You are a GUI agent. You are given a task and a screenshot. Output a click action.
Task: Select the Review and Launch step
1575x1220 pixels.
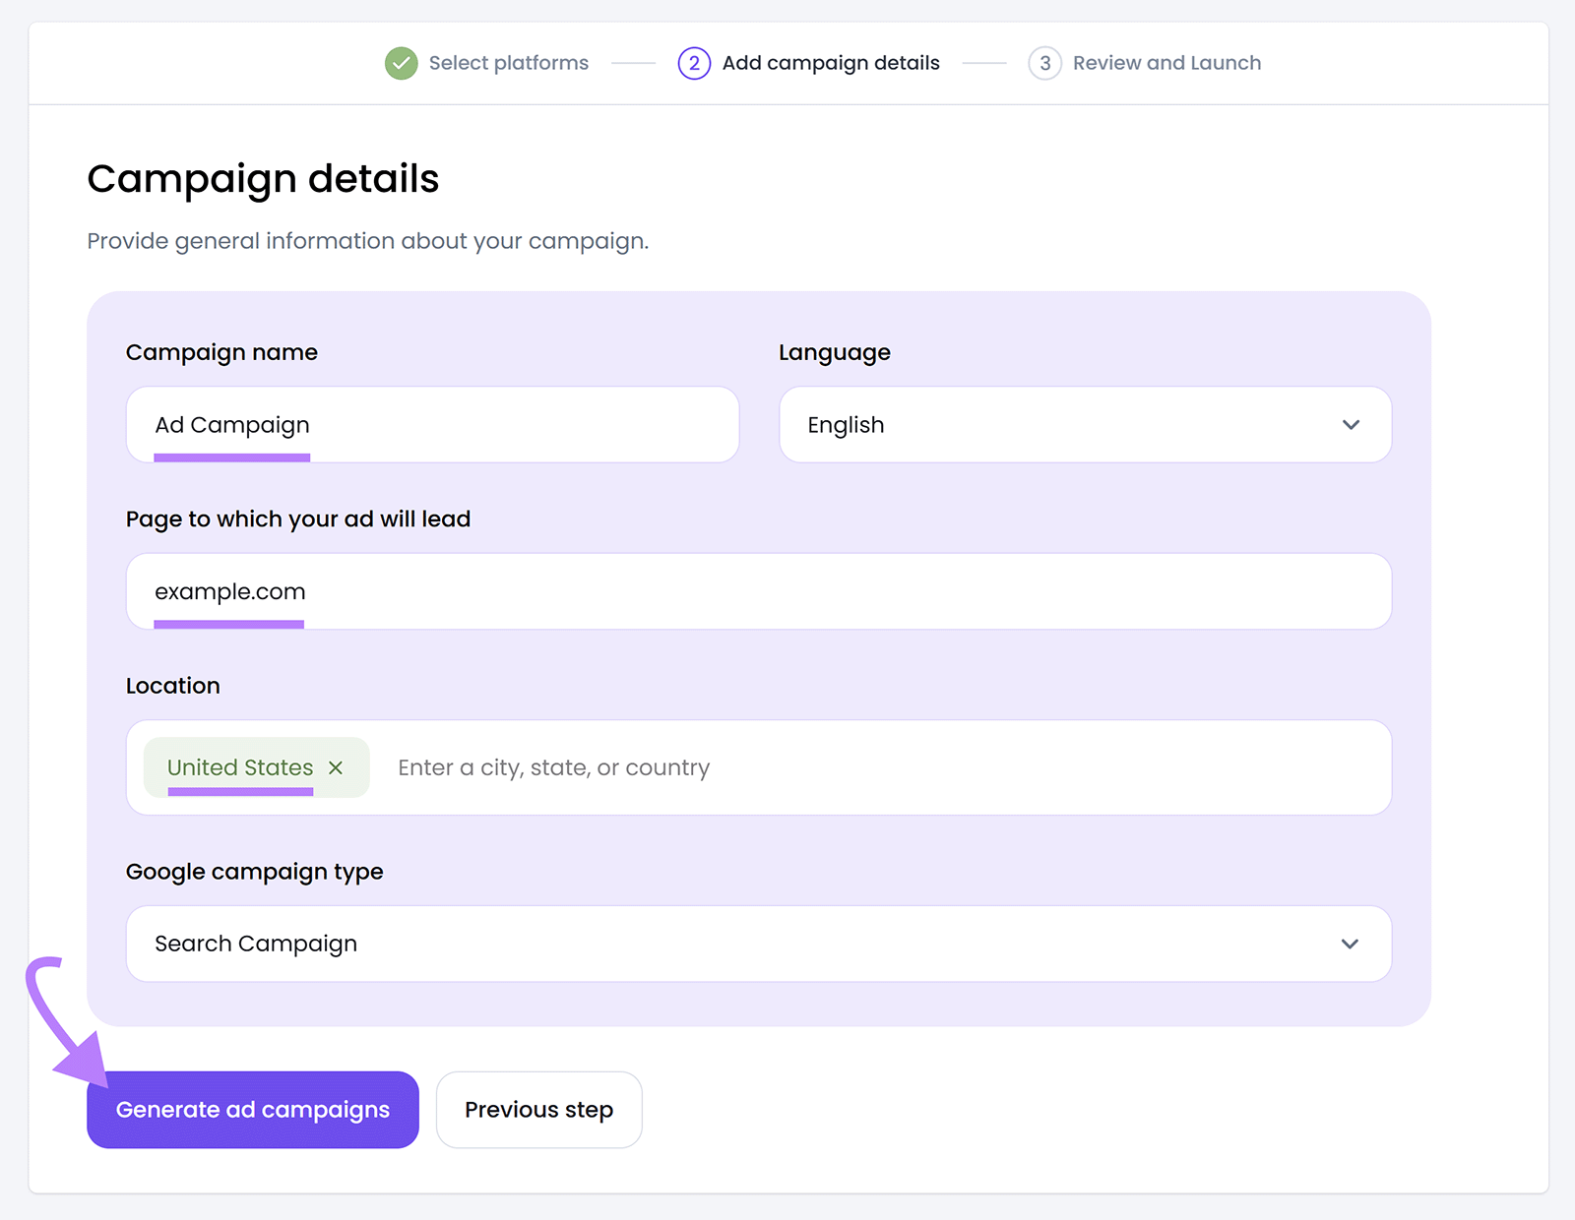tap(1166, 62)
